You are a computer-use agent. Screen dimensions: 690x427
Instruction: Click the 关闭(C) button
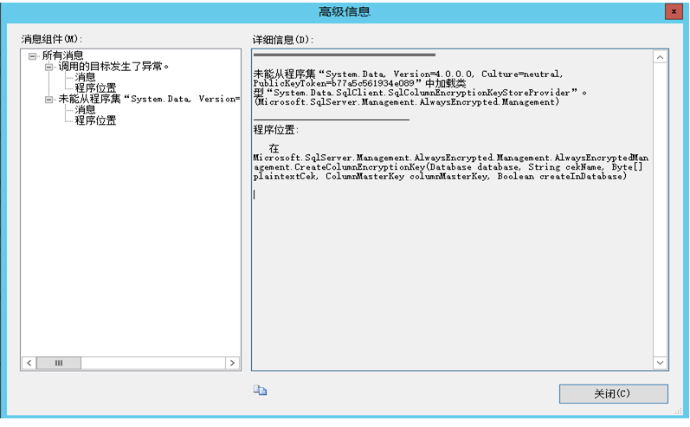click(614, 393)
